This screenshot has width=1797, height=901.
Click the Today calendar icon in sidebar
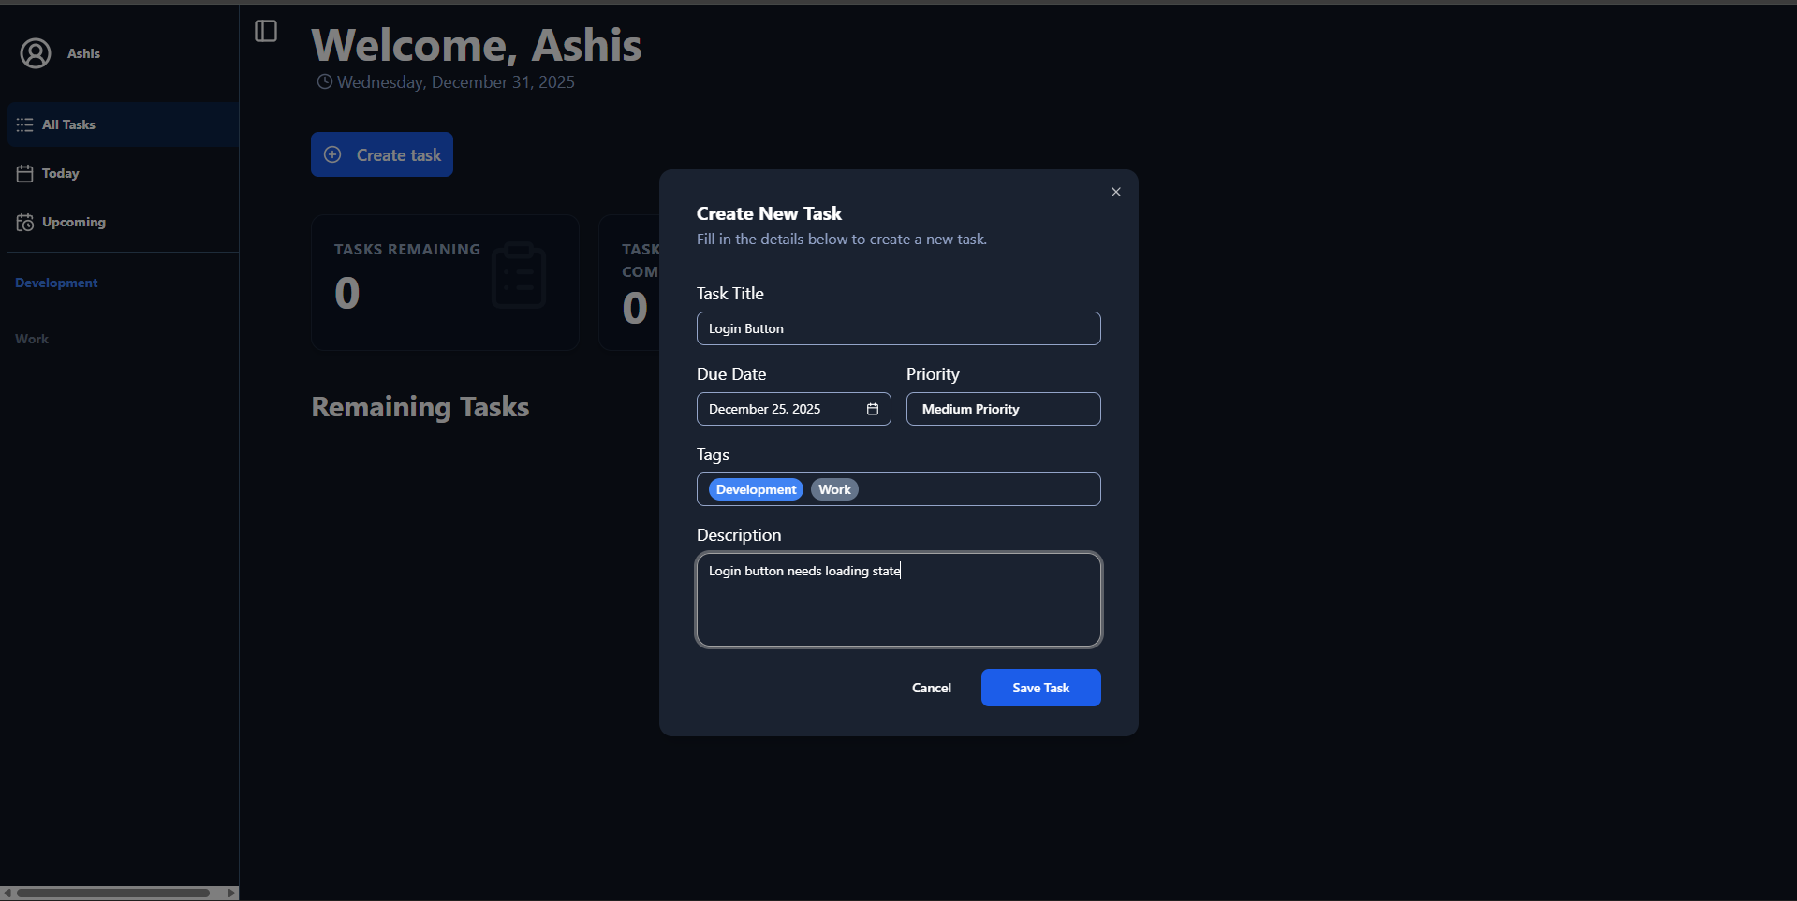(x=25, y=173)
